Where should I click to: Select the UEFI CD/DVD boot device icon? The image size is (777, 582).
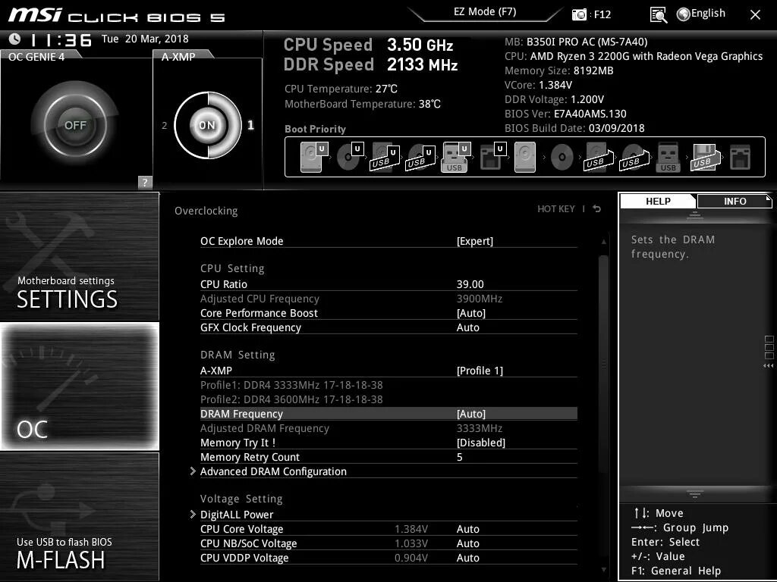pos(350,158)
